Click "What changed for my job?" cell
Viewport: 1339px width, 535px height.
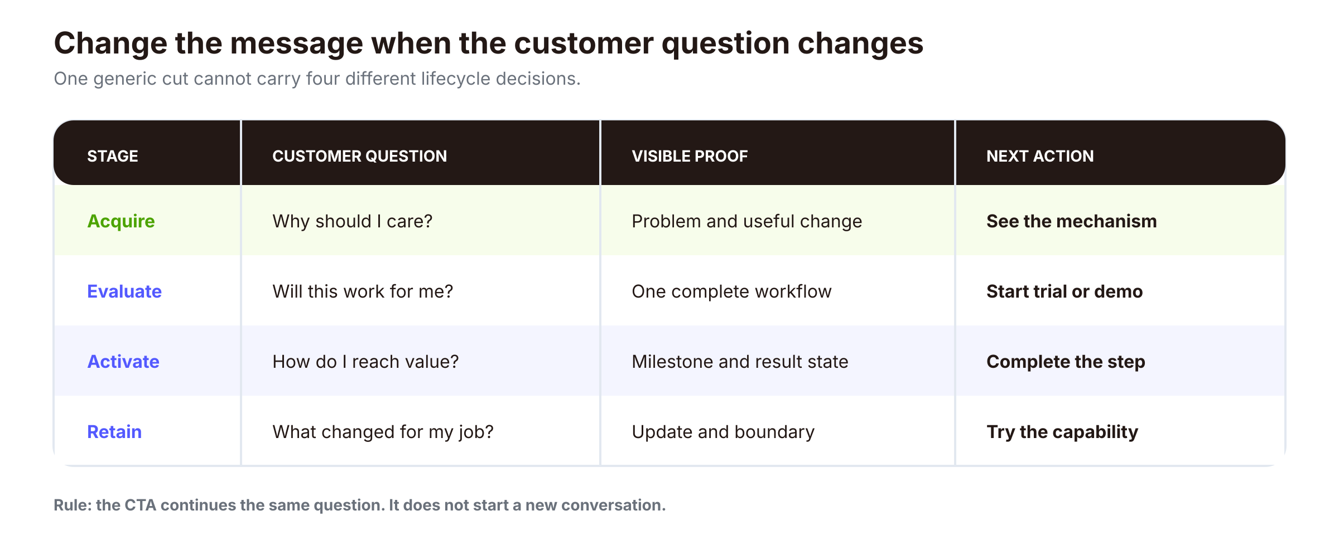click(383, 432)
